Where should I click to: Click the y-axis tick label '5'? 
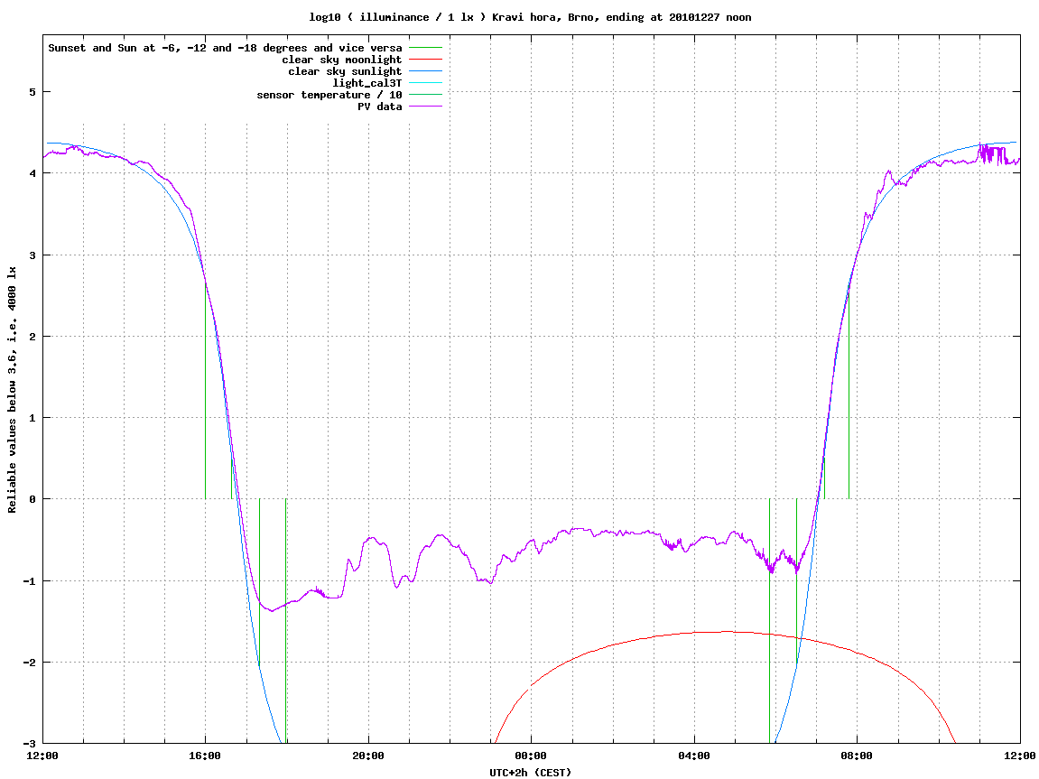pos(32,92)
